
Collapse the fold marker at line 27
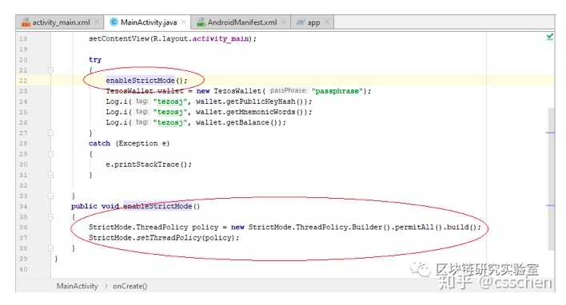(x=50, y=133)
